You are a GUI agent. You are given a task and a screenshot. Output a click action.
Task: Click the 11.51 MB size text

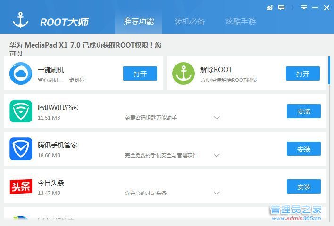click(49, 118)
